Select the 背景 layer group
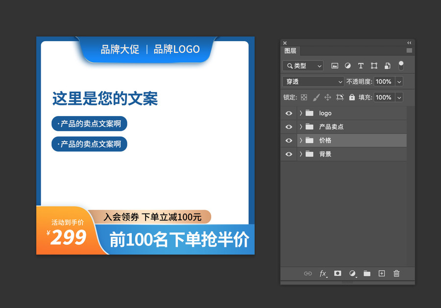 [351, 154]
